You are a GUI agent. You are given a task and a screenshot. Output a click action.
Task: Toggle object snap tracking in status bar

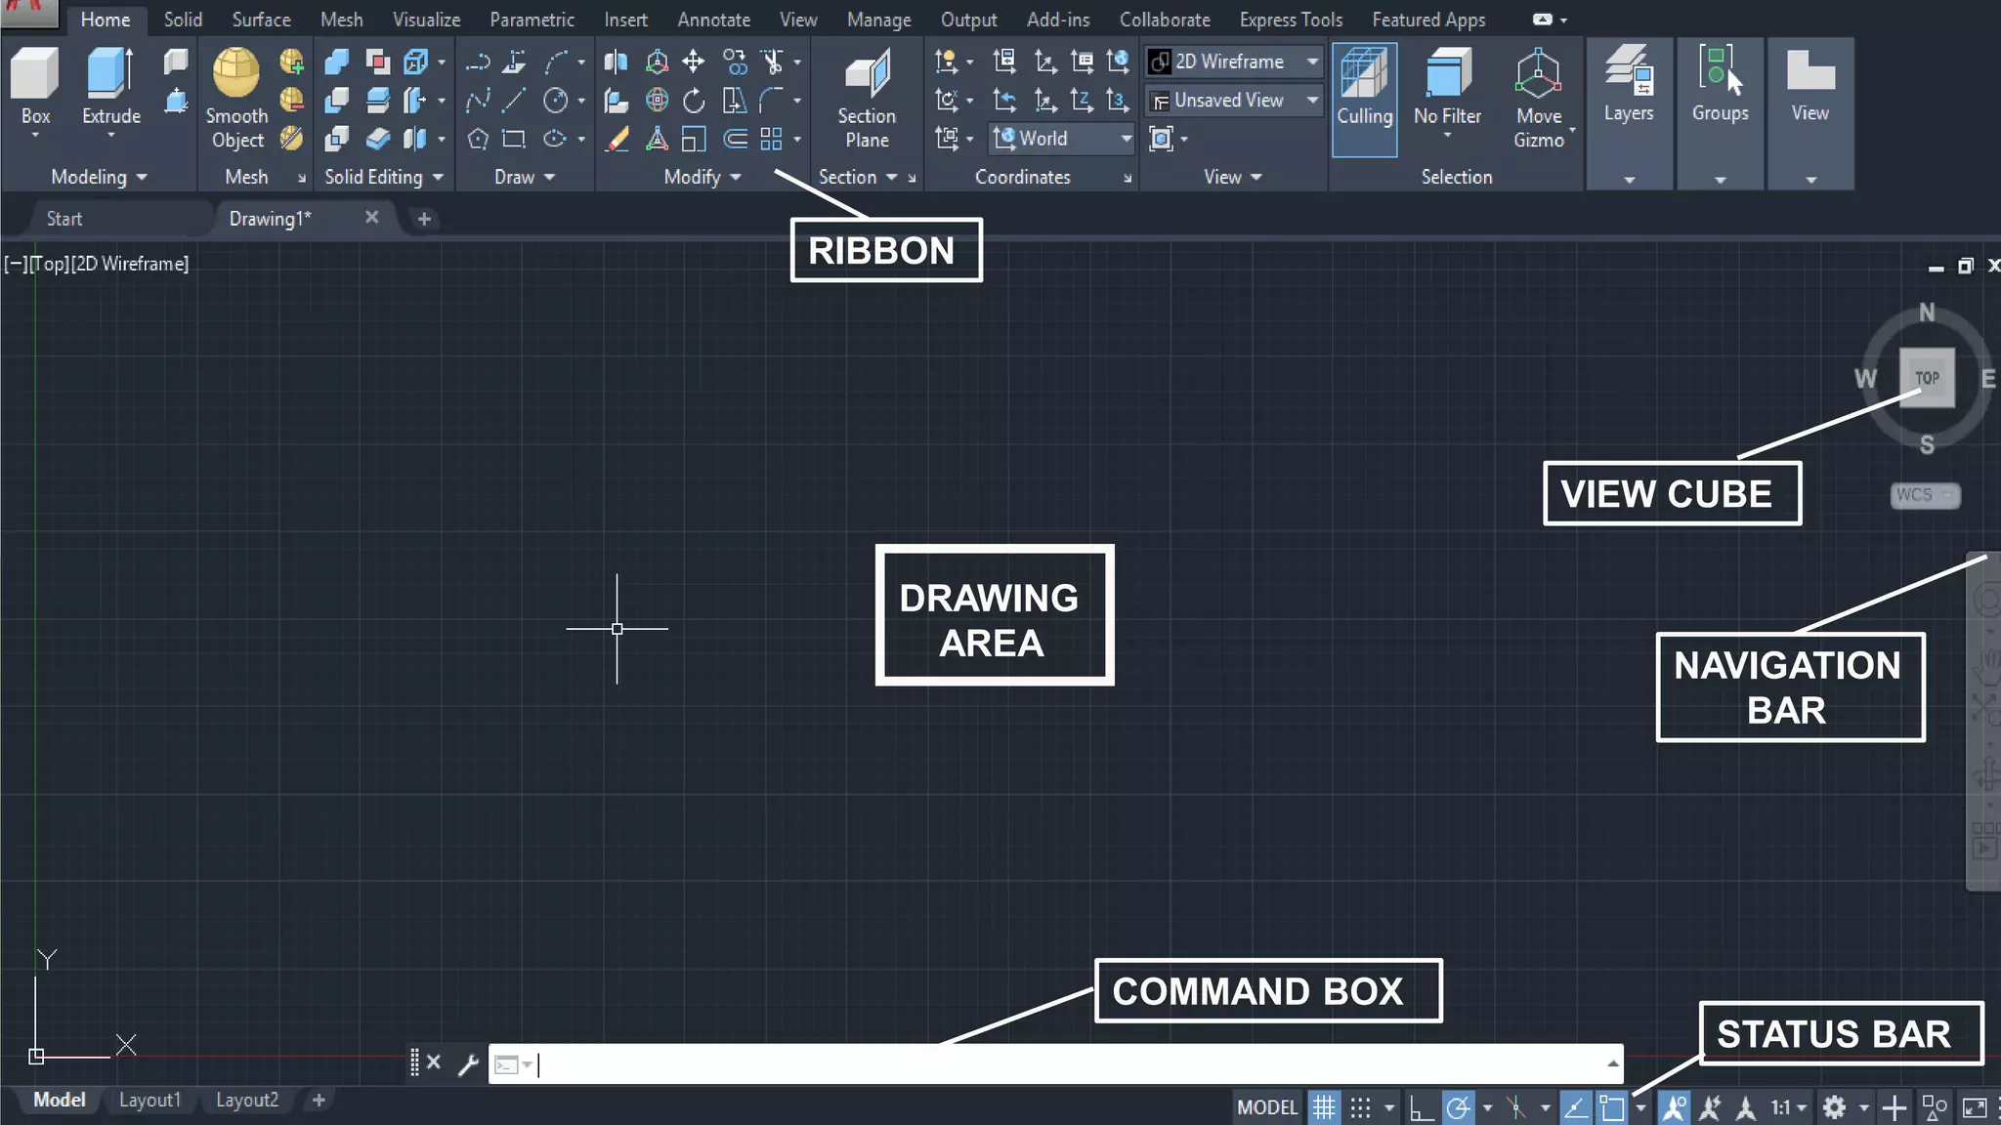pyautogui.click(x=1575, y=1107)
